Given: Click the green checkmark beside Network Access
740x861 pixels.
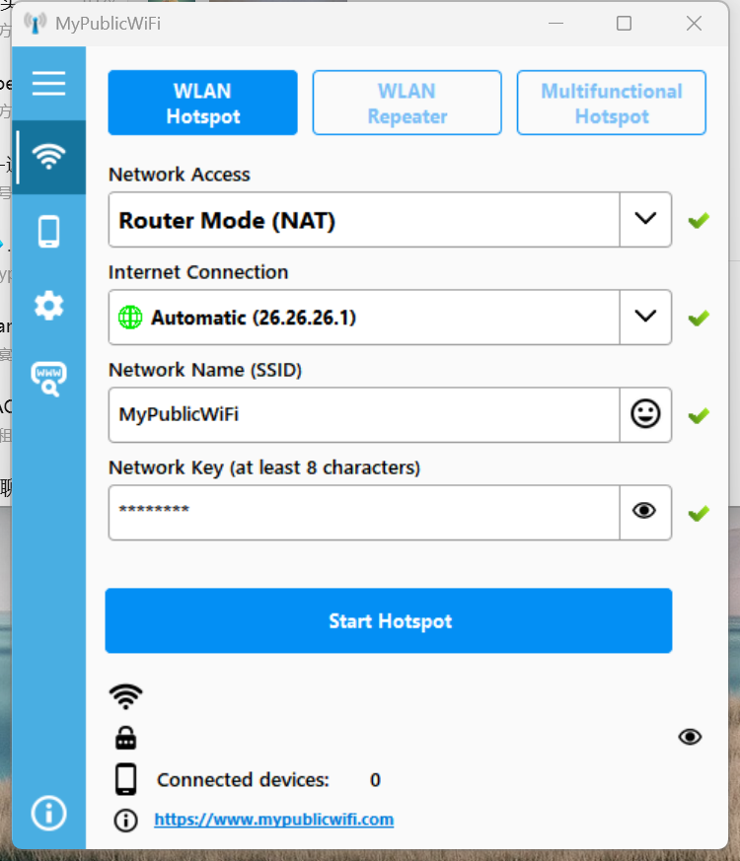Looking at the screenshot, I should (x=699, y=220).
